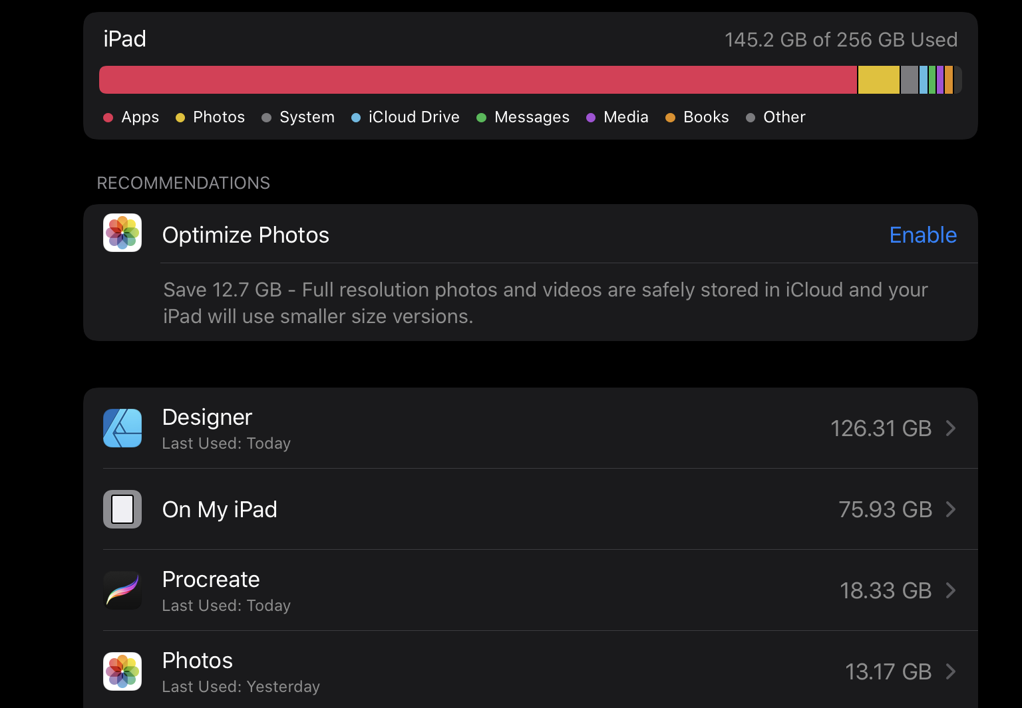The width and height of the screenshot is (1022, 708).
Task: Open the Photos row title in app list
Action: click(198, 661)
